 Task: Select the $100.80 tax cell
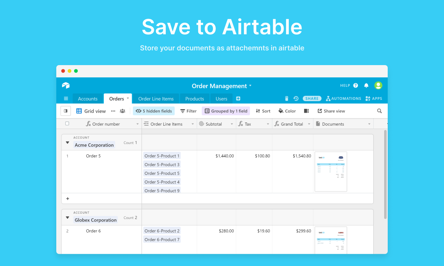tap(254, 171)
